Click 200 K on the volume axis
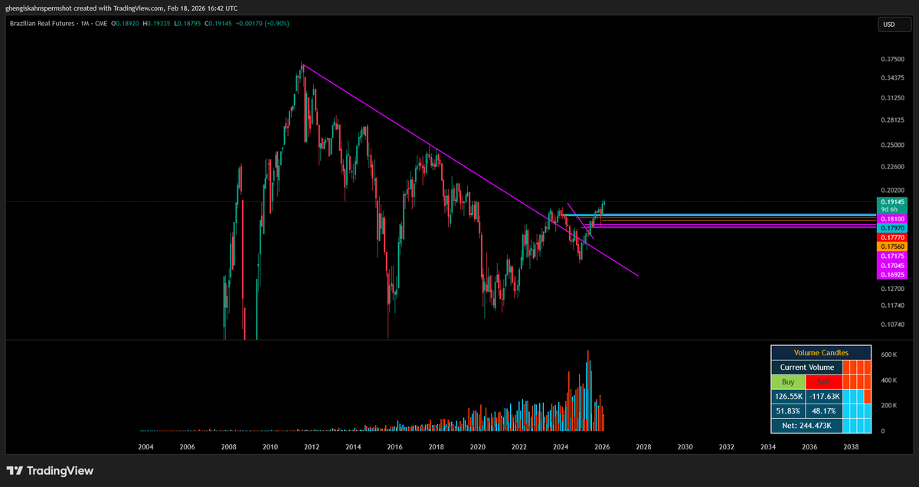This screenshot has height=487, width=919. click(x=889, y=405)
